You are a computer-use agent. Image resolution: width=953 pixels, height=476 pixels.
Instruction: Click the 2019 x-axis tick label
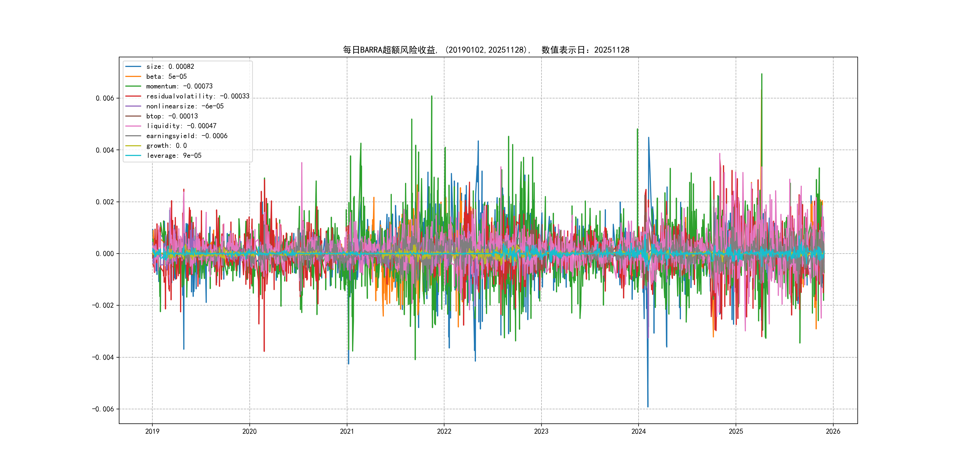[152, 431]
